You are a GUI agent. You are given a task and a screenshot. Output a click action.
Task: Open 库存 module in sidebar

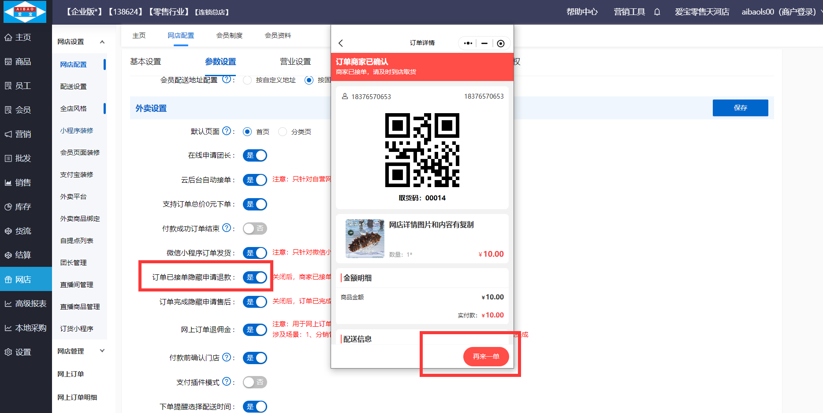26,207
